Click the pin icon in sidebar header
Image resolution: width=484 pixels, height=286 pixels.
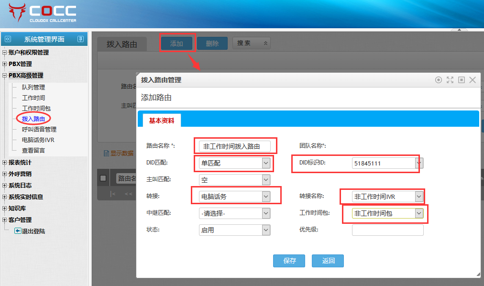80,39
